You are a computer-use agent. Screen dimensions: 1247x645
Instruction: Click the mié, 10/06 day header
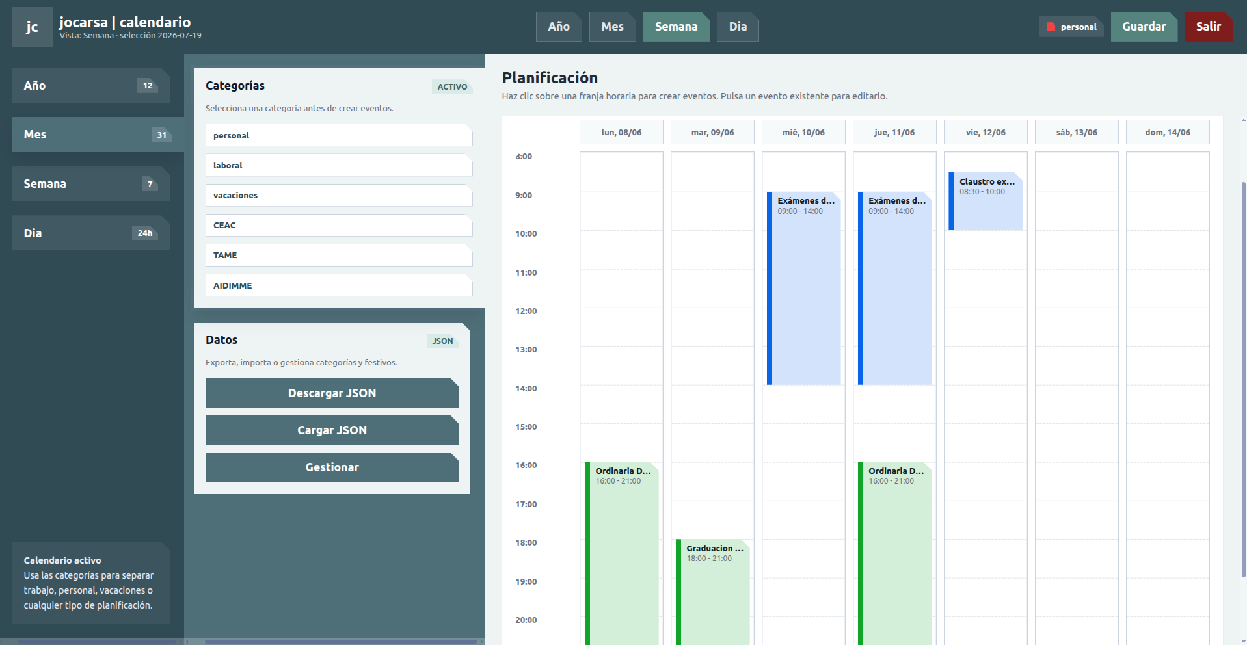(x=803, y=132)
